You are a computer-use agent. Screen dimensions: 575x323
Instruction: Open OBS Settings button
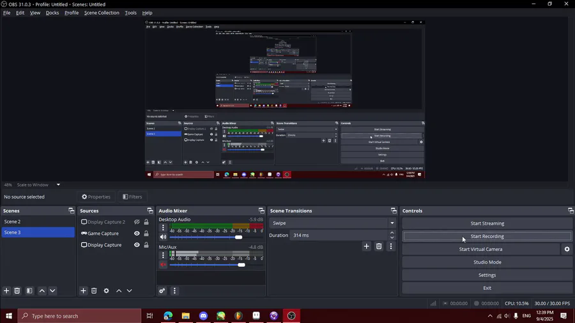click(487, 275)
